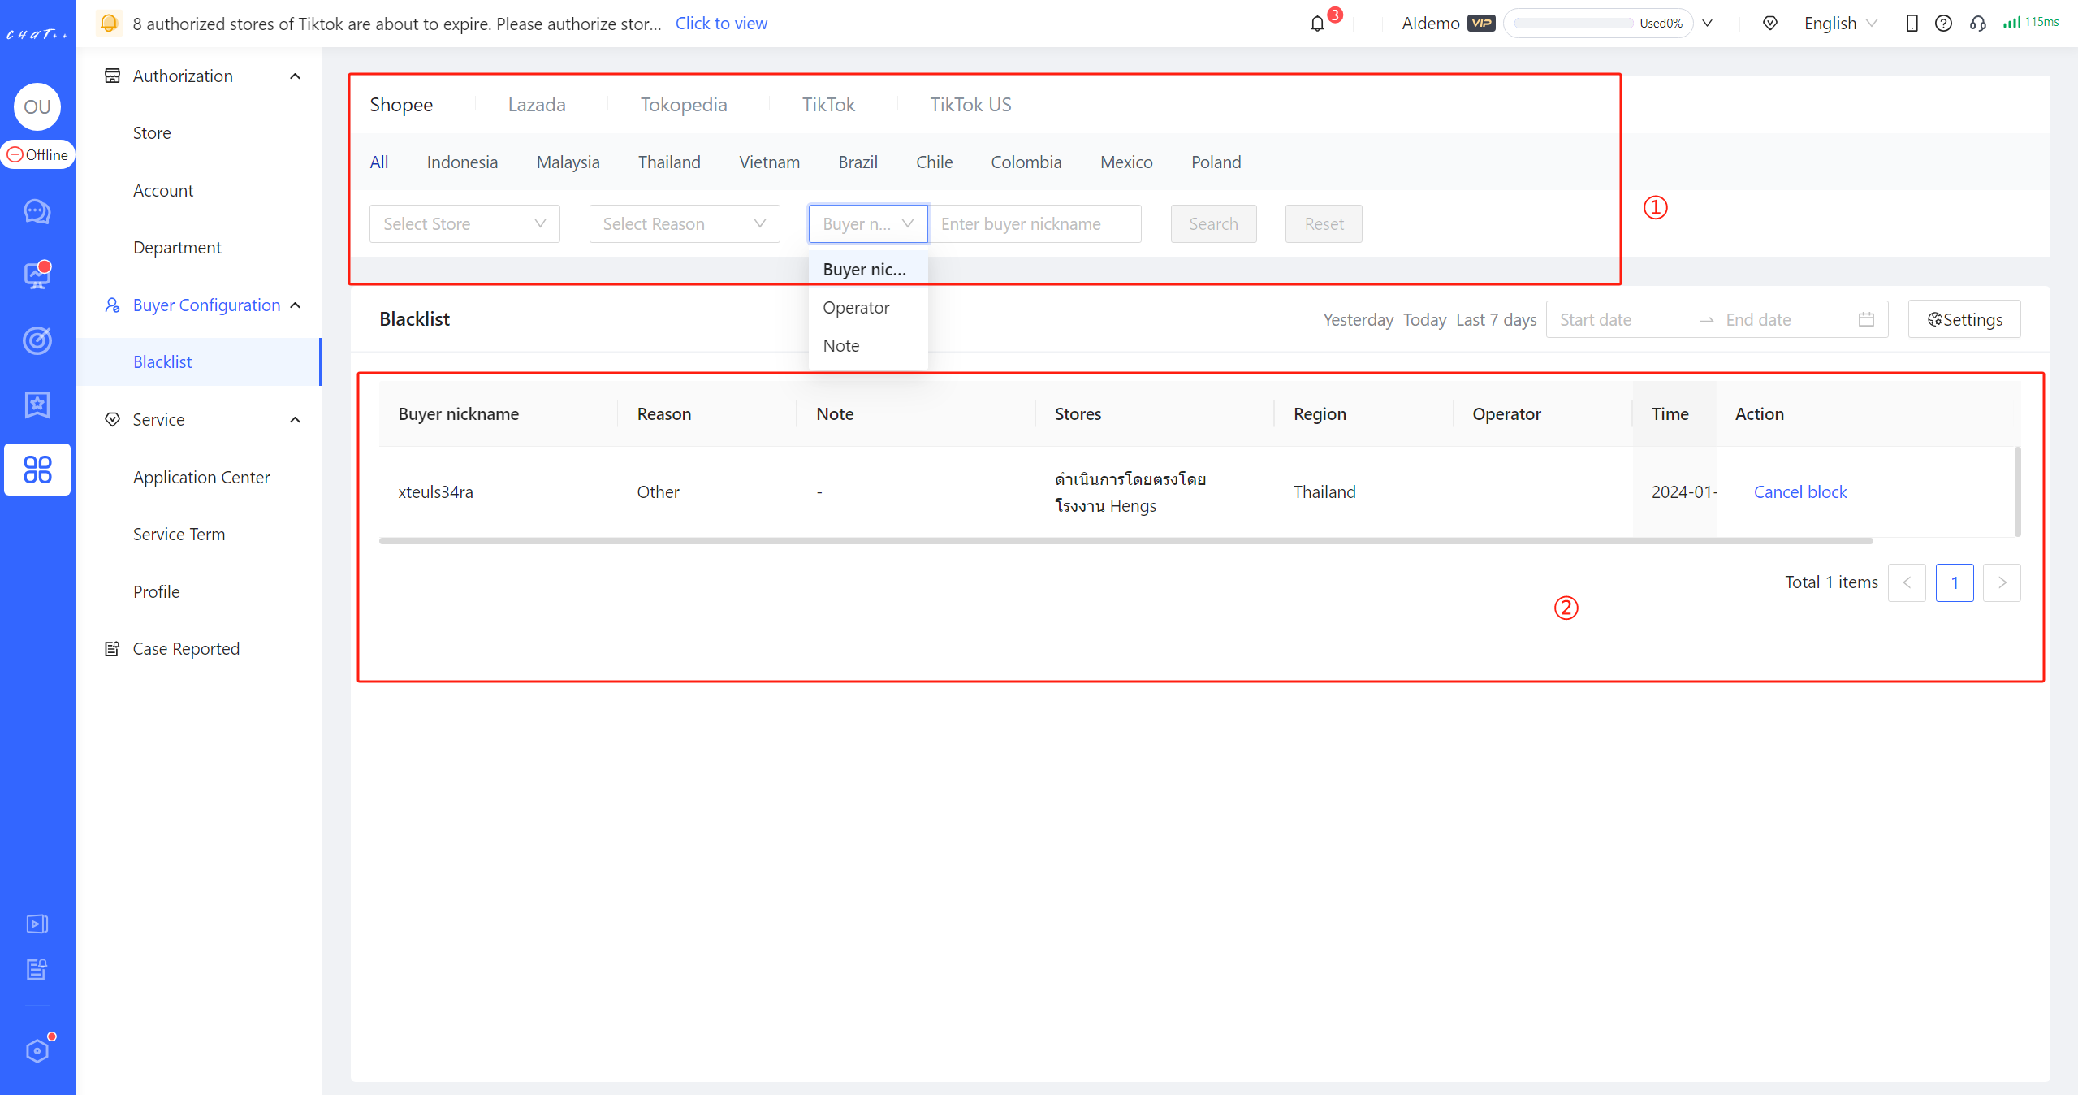
Task: Switch to the Tokopedia platform tab
Action: (684, 105)
